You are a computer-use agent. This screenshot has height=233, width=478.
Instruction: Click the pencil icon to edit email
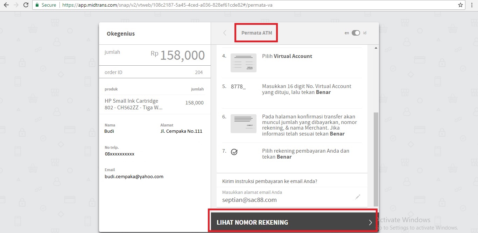point(357,197)
